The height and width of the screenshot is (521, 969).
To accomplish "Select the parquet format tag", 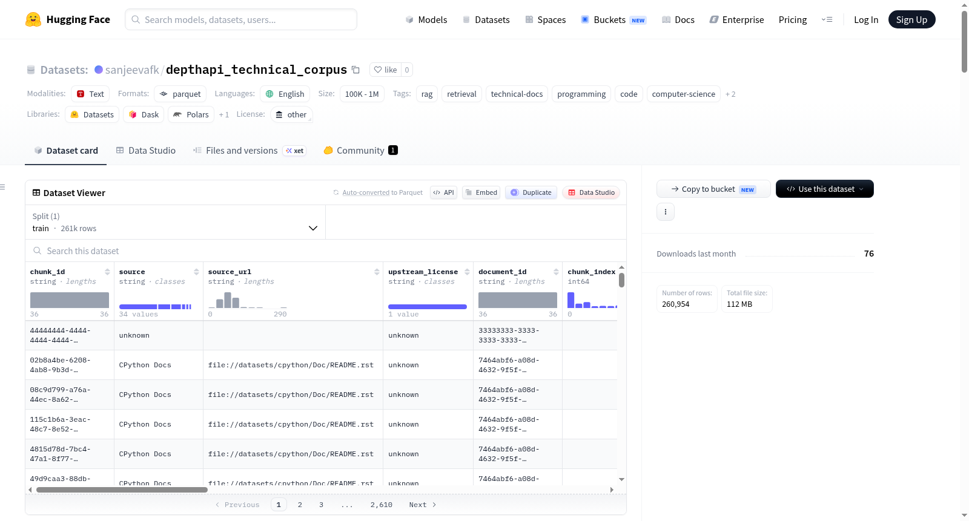I will click(180, 94).
